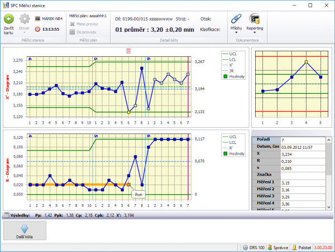This screenshot has width=335, height=252.
Task: Click the red marker icon above X-Diagram
Action: 128,51
